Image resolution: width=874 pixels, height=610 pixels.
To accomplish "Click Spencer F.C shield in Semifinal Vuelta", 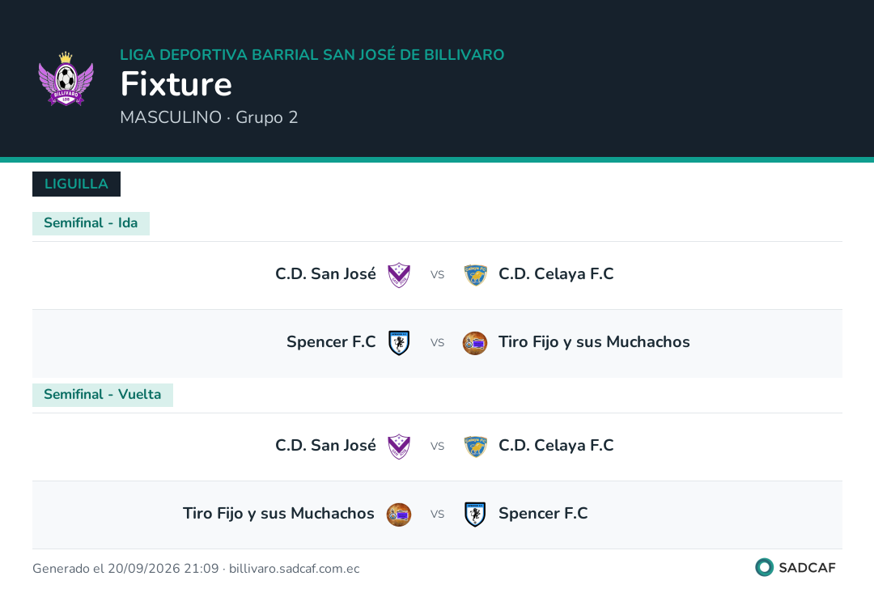I will (x=476, y=515).
